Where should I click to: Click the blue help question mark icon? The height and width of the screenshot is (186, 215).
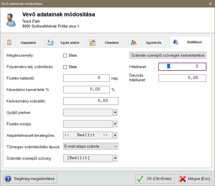pos(8,179)
